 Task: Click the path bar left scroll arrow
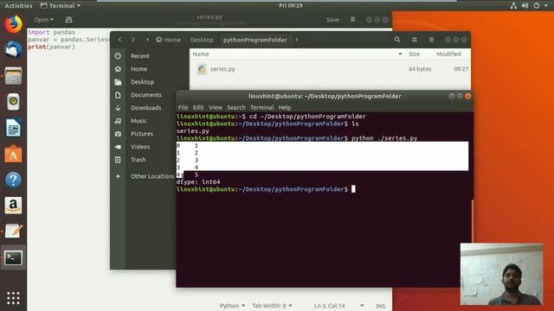coord(148,40)
